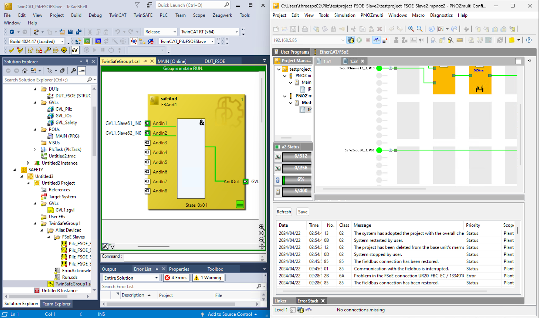539x318 pixels.
Task: Click the Help question mark icon in PNOZmulti
Action: pos(529,40)
